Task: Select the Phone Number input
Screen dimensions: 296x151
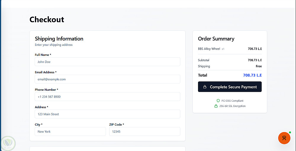Action: 107,97
